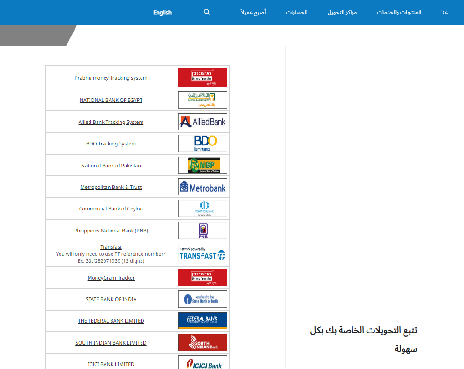Click the South Indian Bank logo
Screen dimensions: 464x369
tap(202, 342)
